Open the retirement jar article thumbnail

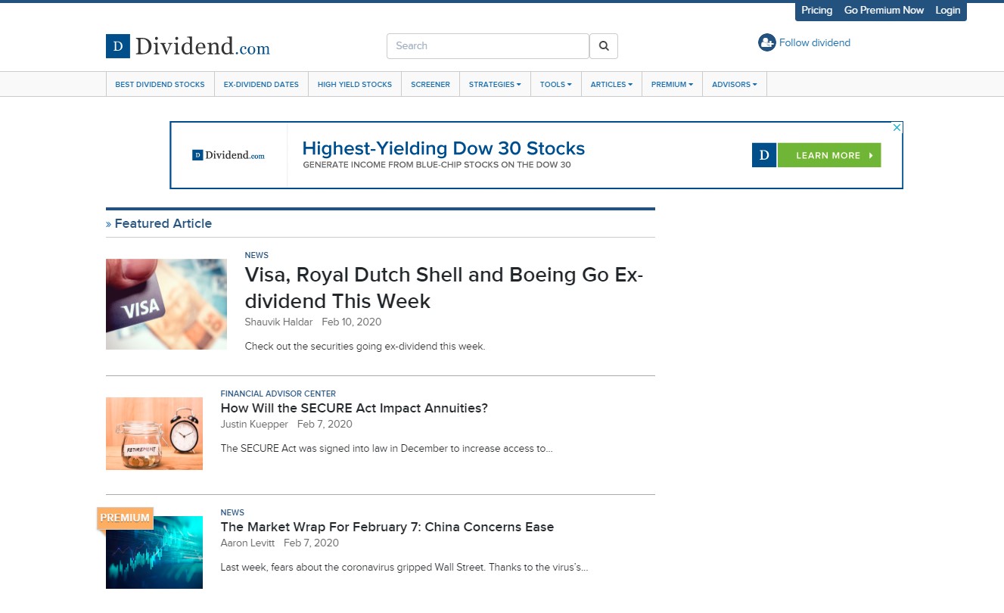coord(154,434)
